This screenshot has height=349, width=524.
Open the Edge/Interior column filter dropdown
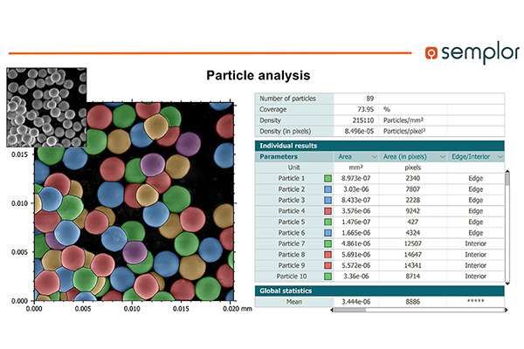click(499, 156)
